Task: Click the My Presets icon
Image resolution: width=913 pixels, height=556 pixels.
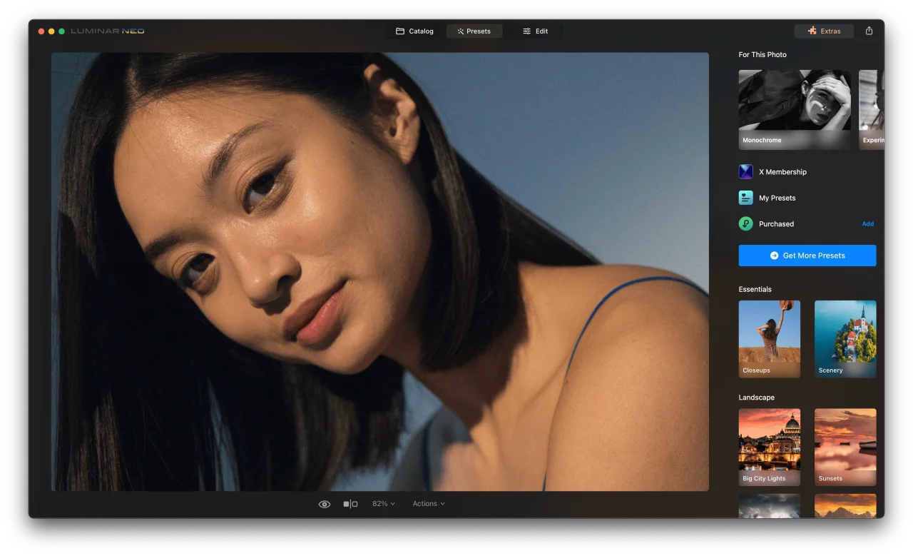Action: tap(745, 198)
